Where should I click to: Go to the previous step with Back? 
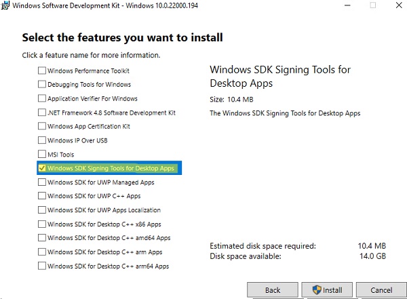[x=272, y=290]
